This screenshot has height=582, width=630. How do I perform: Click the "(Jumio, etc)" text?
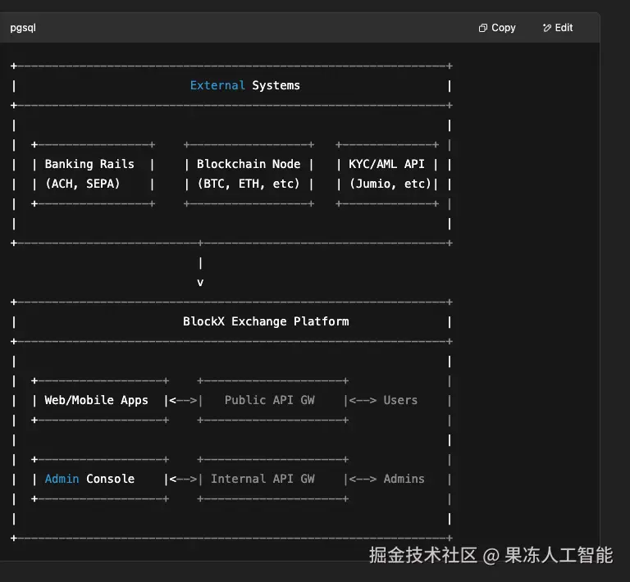390,184
